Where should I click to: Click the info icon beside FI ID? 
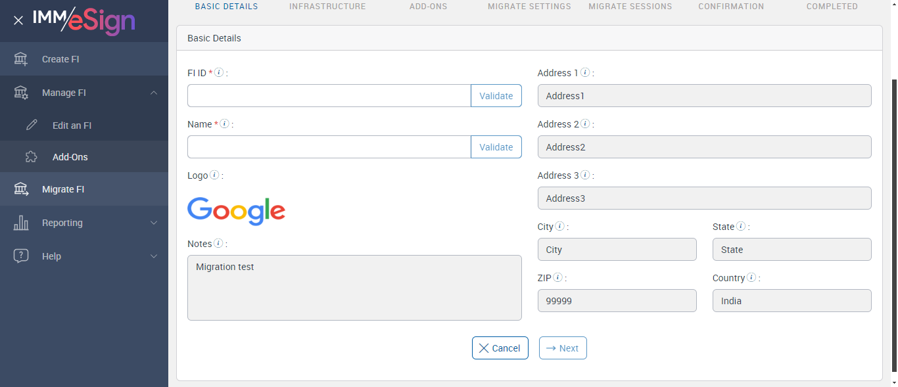click(219, 73)
